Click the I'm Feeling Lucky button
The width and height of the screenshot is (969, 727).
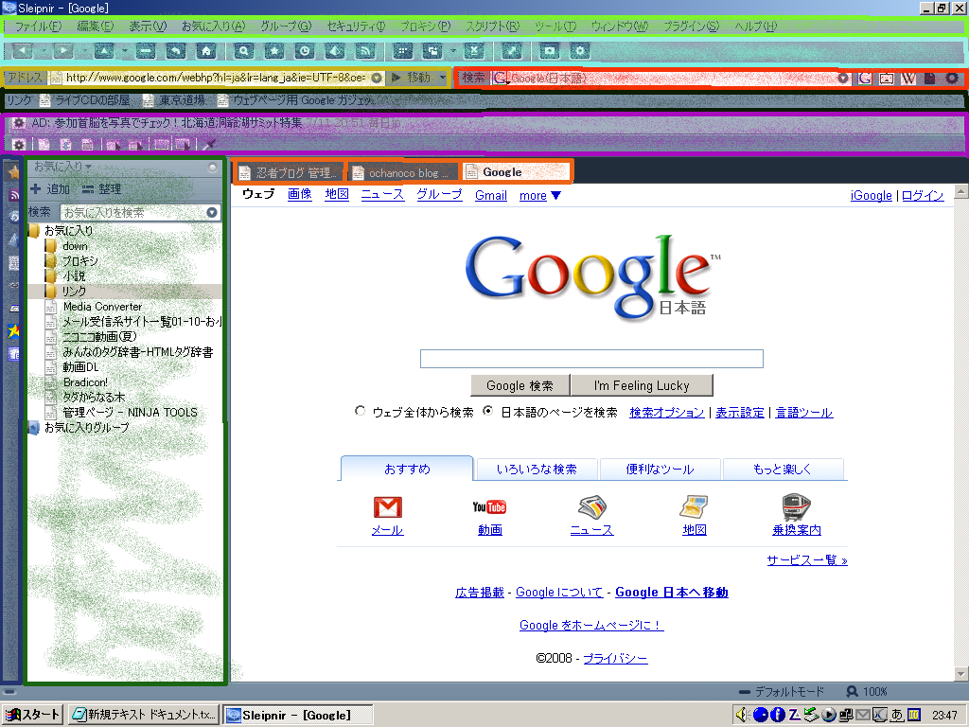[x=642, y=386]
